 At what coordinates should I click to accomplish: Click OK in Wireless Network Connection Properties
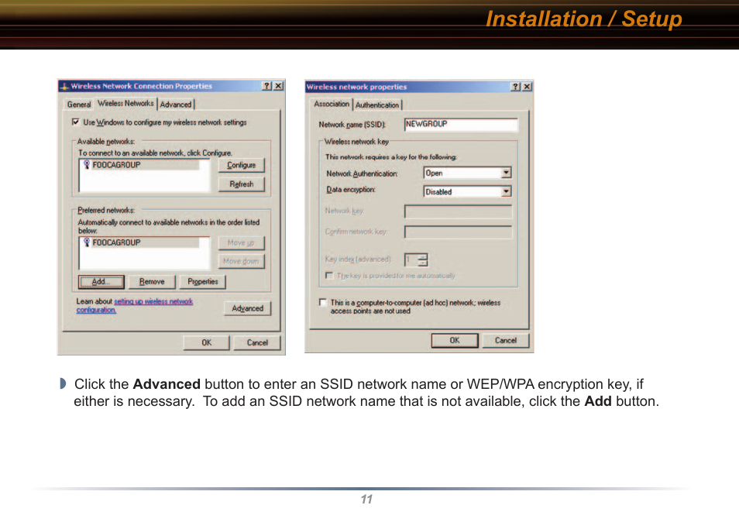[206, 342]
